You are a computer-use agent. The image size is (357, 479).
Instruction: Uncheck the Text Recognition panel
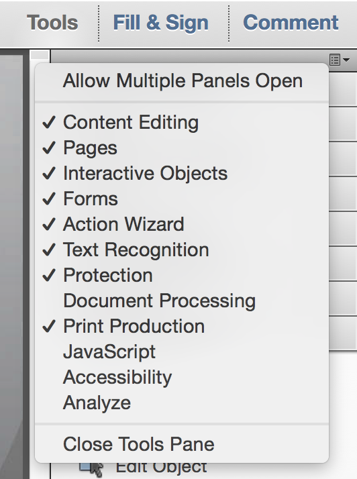tap(182, 250)
